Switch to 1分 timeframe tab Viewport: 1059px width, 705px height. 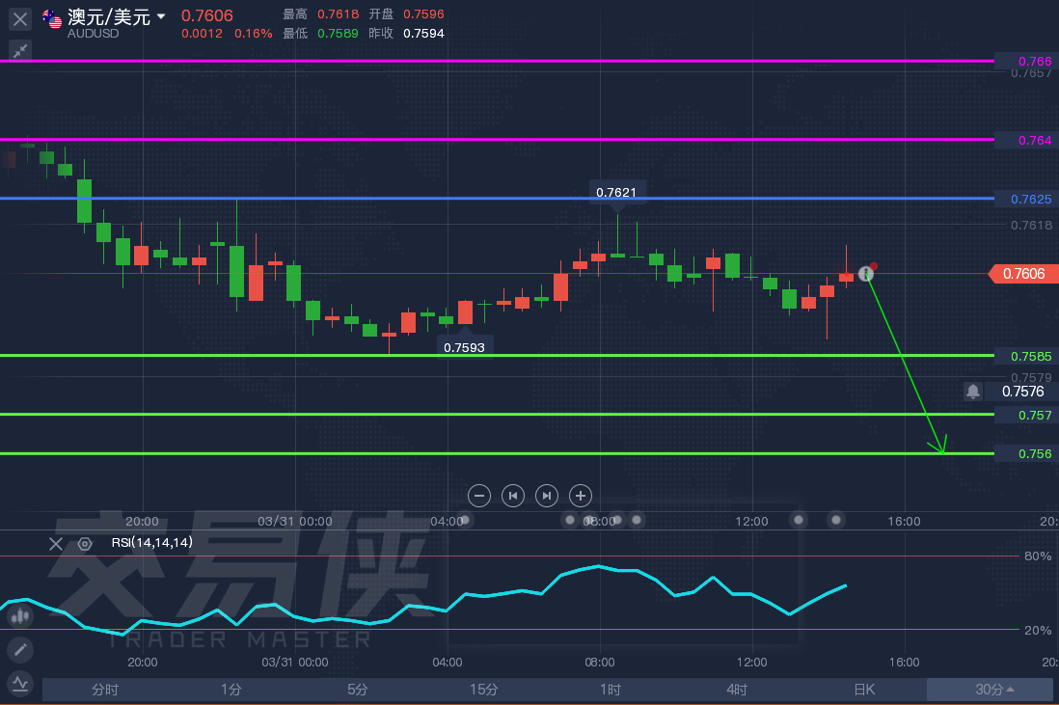click(231, 690)
